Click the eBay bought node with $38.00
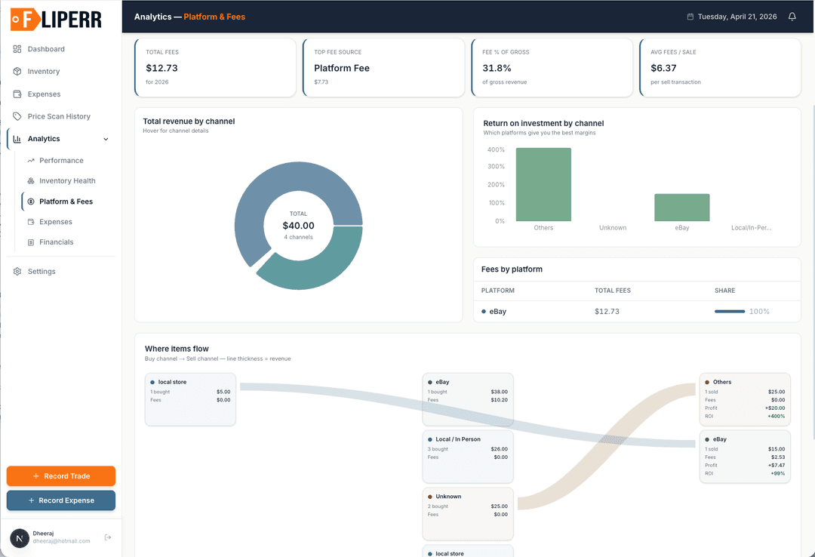 click(x=468, y=399)
